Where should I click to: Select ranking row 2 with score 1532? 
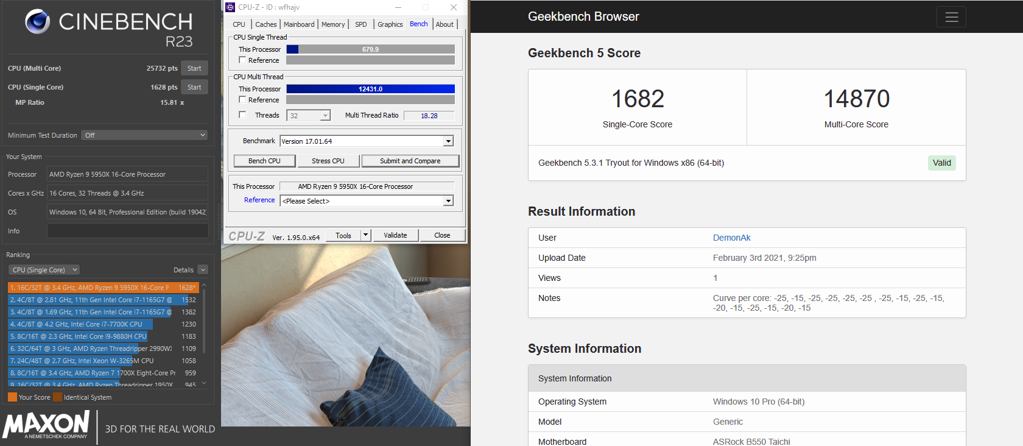click(x=104, y=300)
